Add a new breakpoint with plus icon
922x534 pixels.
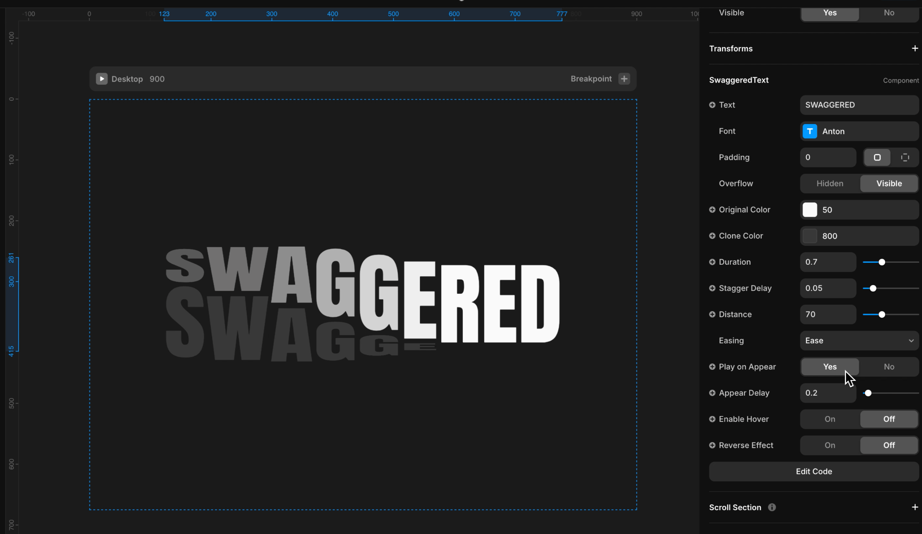point(624,79)
